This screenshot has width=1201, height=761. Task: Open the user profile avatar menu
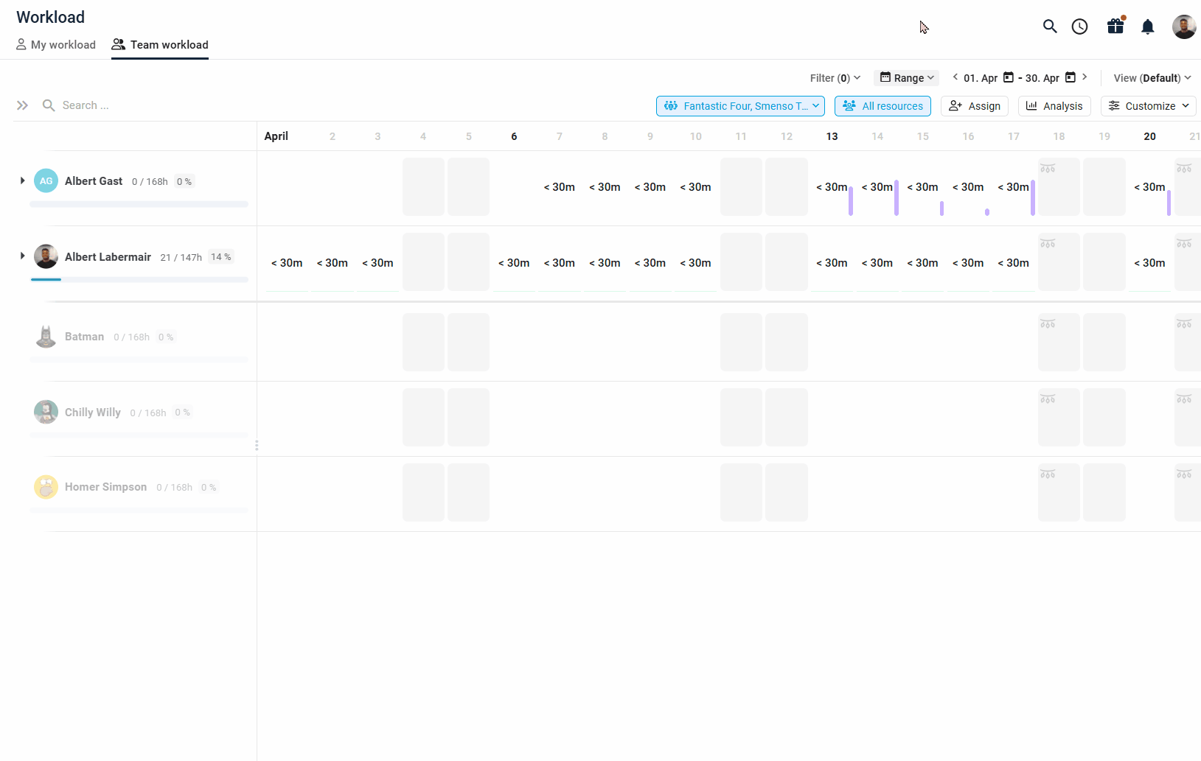pos(1183,27)
